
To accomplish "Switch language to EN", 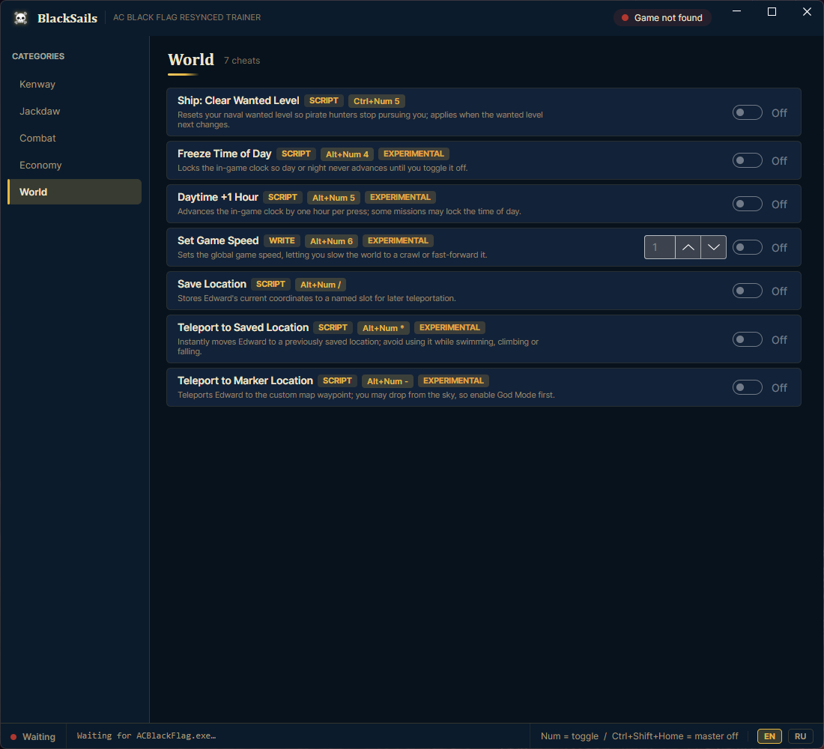I will pyautogui.click(x=769, y=736).
